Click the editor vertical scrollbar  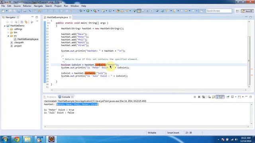pos(249,61)
